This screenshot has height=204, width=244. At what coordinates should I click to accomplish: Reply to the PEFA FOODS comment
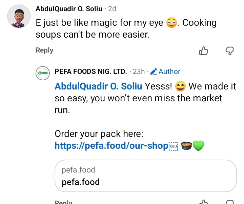[x=63, y=202]
